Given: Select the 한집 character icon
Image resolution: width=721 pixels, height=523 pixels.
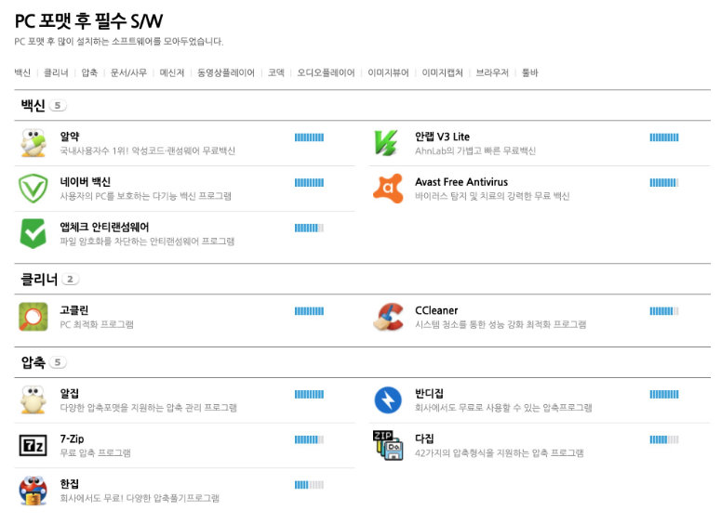Looking at the screenshot, I should click(33, 490).
